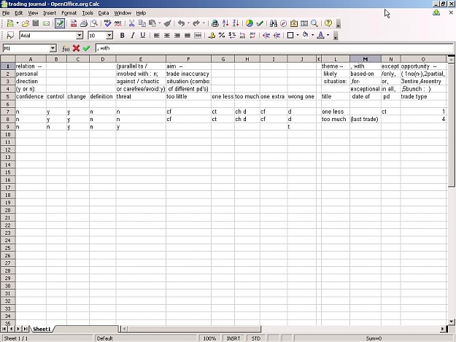
Task: Open Background Color dropdown arrow
Action: [x=312, y=35]
